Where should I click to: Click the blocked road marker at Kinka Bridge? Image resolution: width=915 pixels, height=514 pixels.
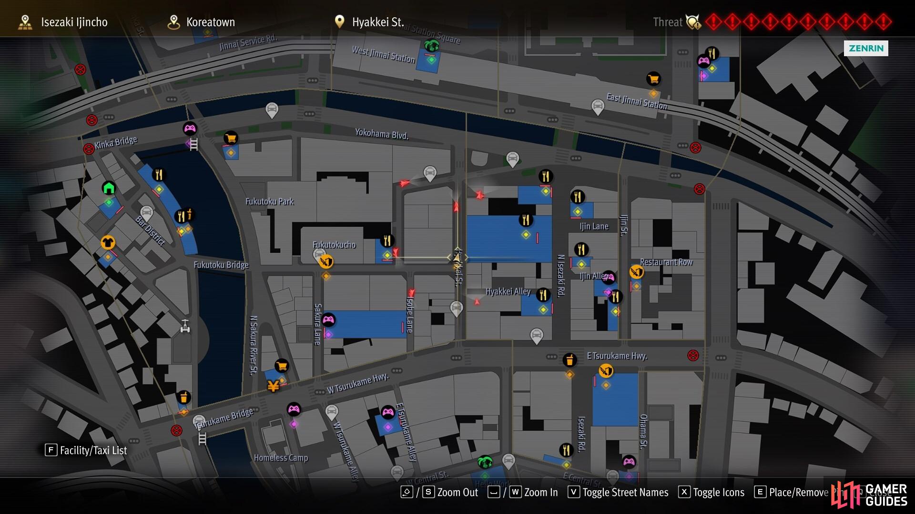[x=89, y=149]
